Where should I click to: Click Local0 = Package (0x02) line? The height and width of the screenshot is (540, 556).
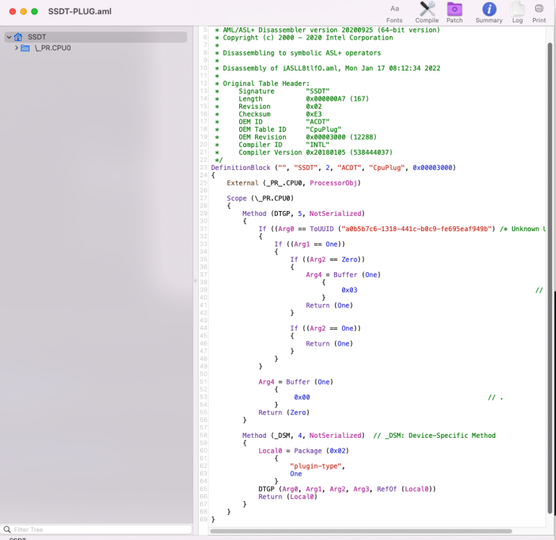(x=303, y=451)
